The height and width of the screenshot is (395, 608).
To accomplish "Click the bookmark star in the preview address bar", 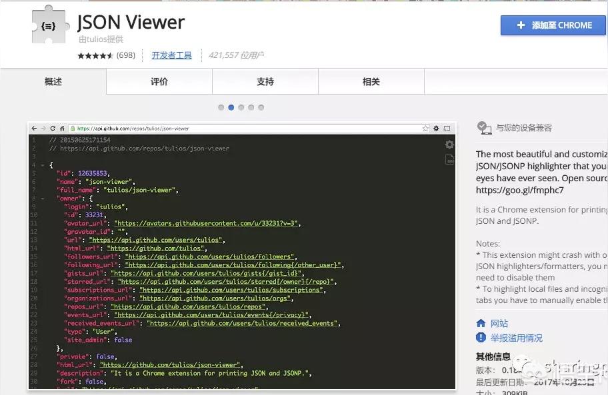I will coord(425,129).
